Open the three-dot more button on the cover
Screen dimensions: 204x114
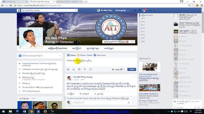[x=133, y=42]
